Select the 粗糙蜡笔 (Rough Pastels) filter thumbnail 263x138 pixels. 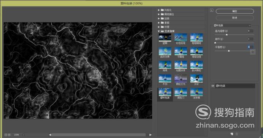tap(196, 37)
